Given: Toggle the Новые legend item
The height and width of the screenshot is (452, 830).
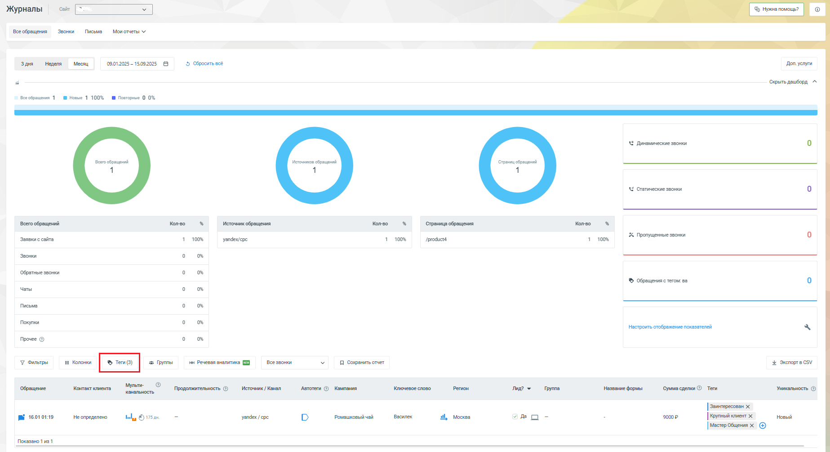Looking at the screenshot, I should click(x=84, y=98).
